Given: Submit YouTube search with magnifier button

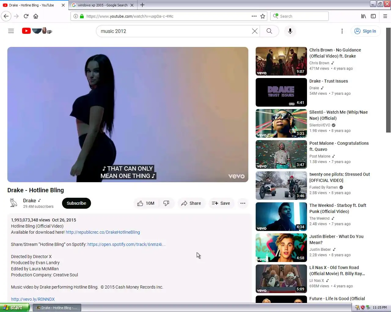Looking at the screenshot, I should pos(269,31).
